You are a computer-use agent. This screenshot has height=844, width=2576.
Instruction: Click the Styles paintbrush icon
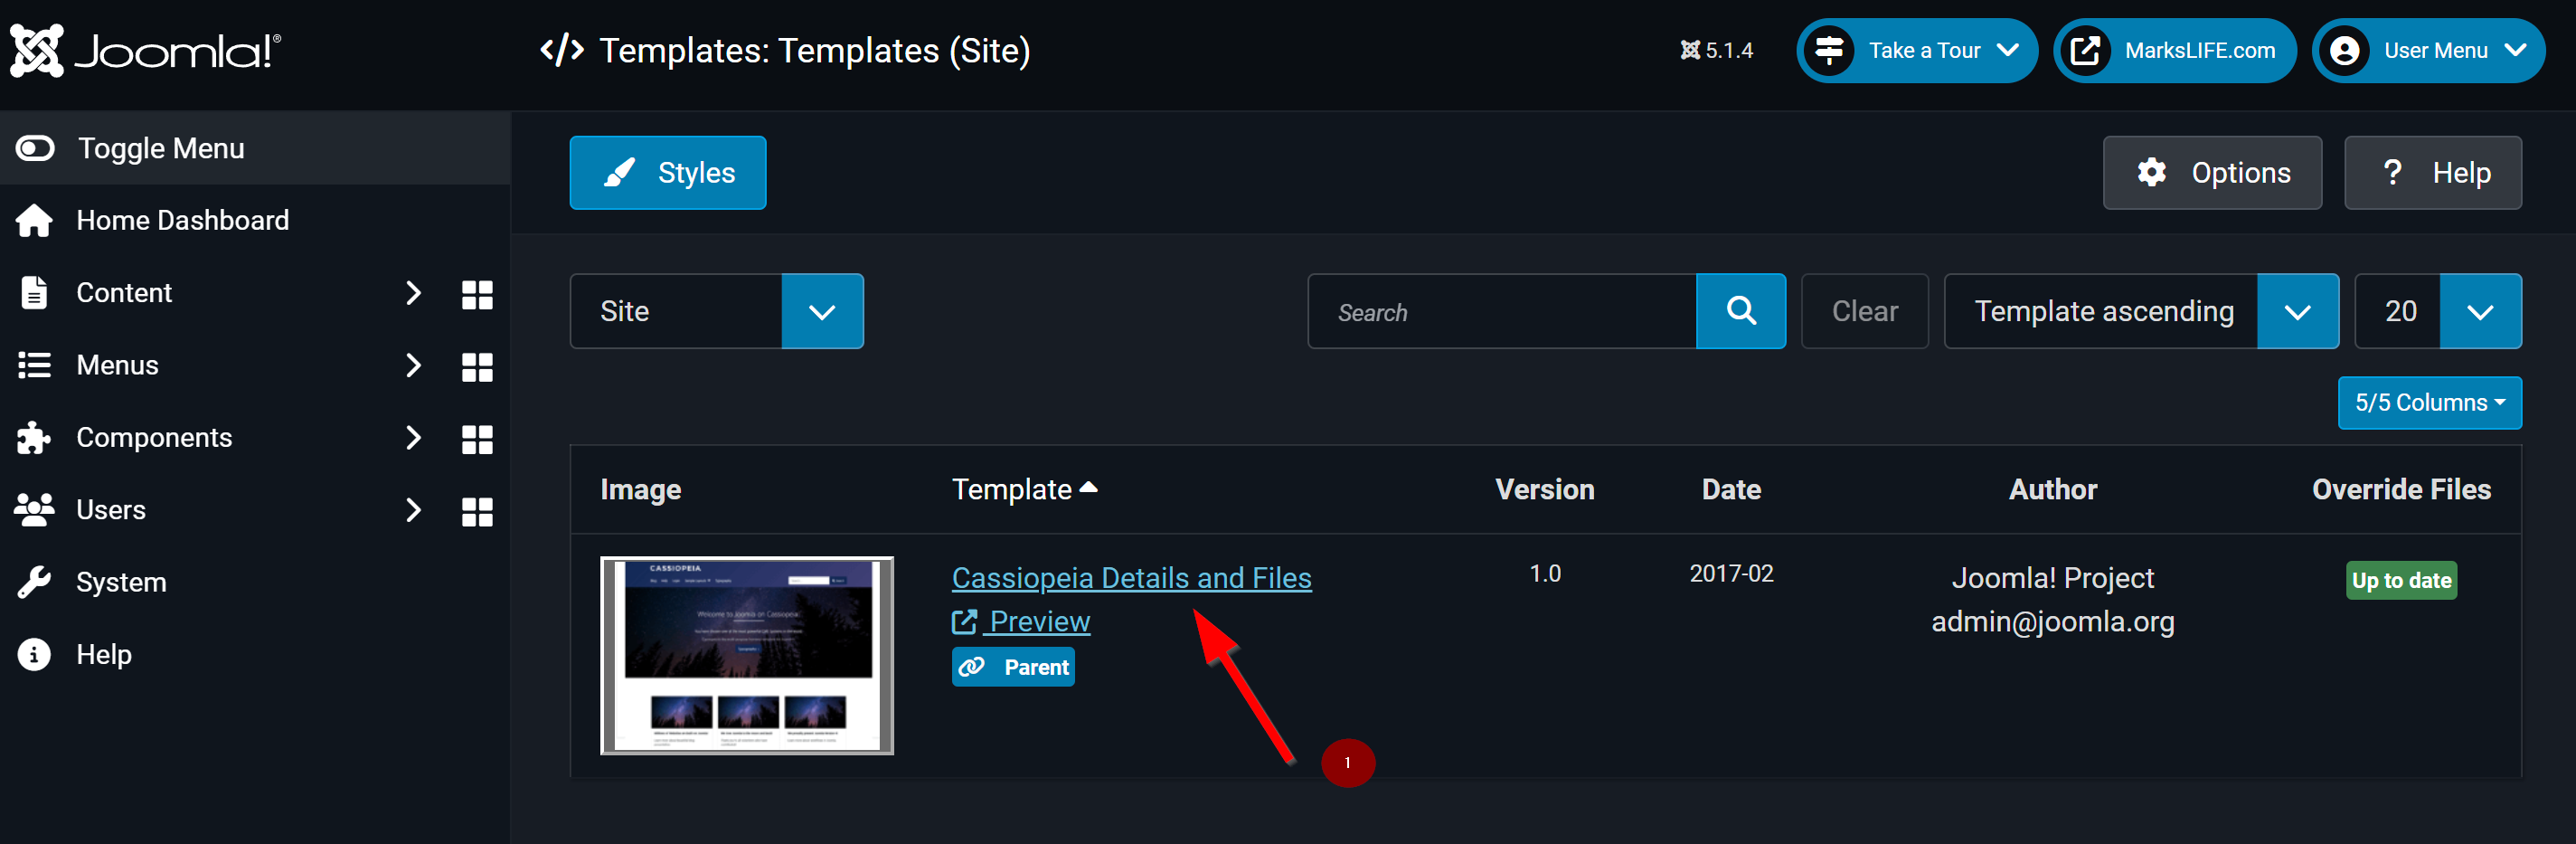(x=620, y=172)
